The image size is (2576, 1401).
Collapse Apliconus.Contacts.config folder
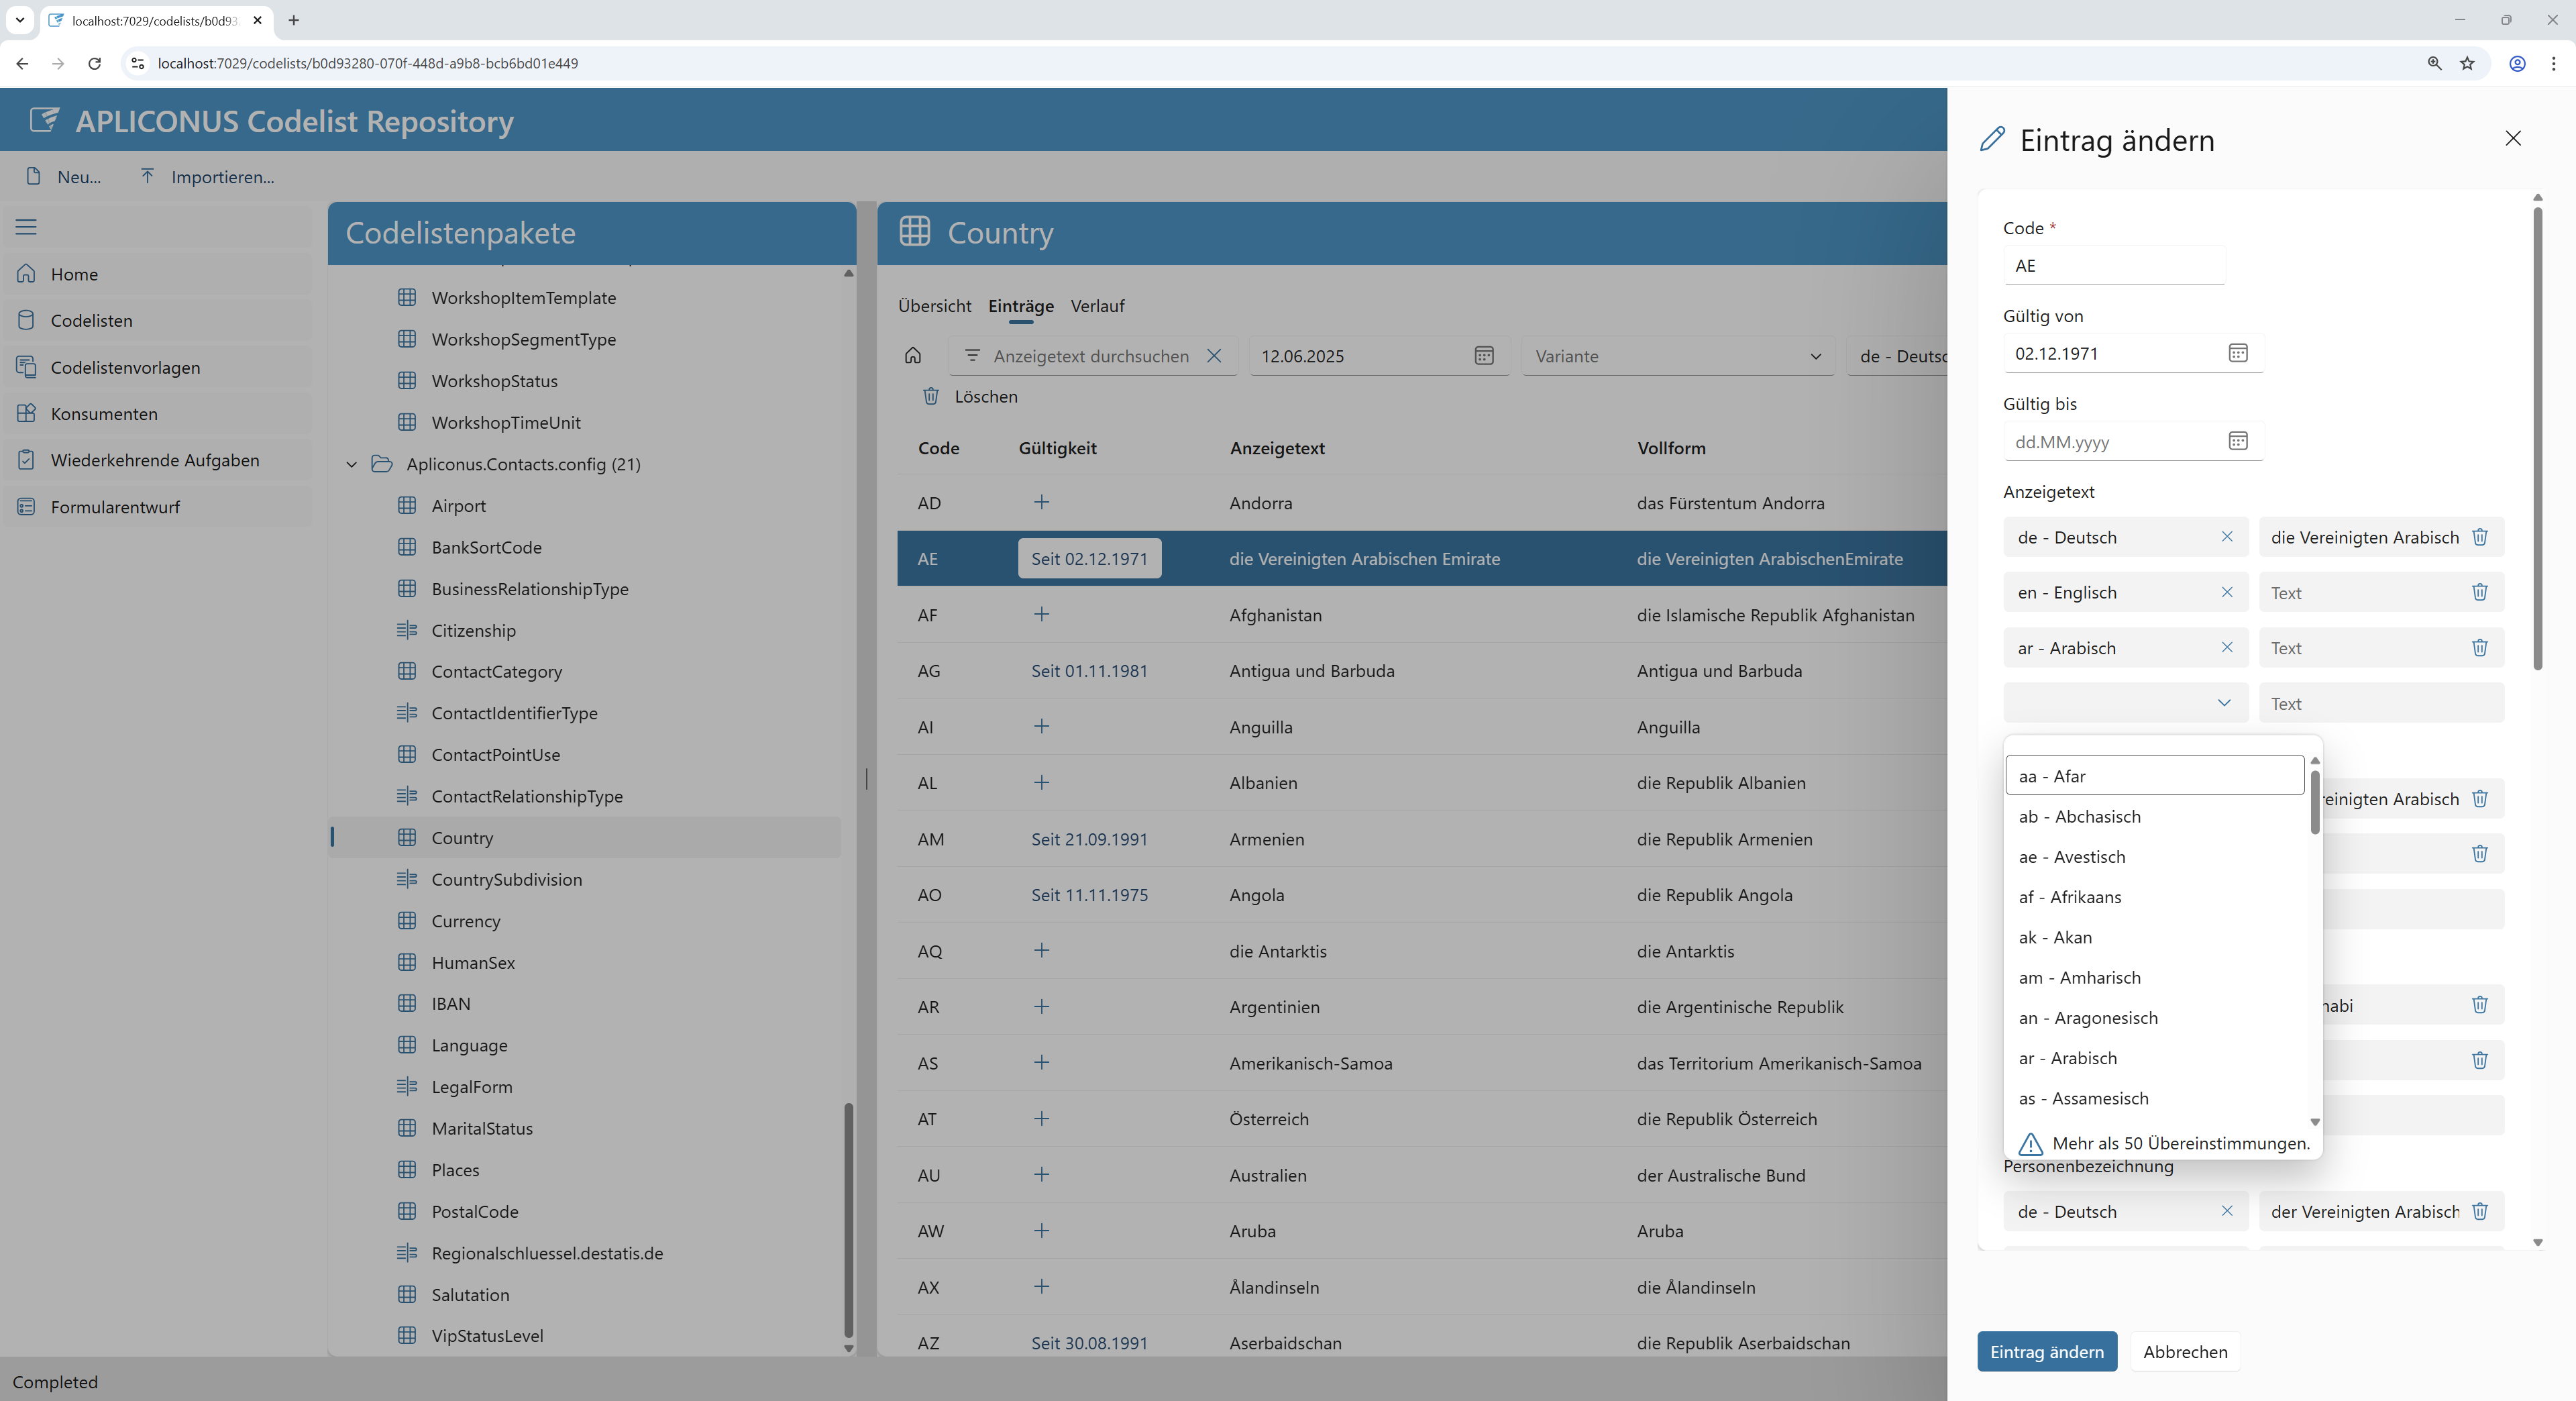[x=351, y=464]
